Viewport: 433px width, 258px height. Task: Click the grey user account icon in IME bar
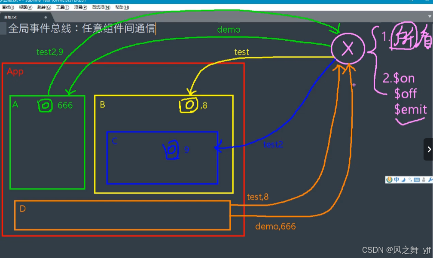(424, 179)
